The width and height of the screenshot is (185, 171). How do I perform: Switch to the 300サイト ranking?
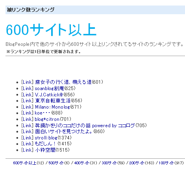click(x=109, y=163)
